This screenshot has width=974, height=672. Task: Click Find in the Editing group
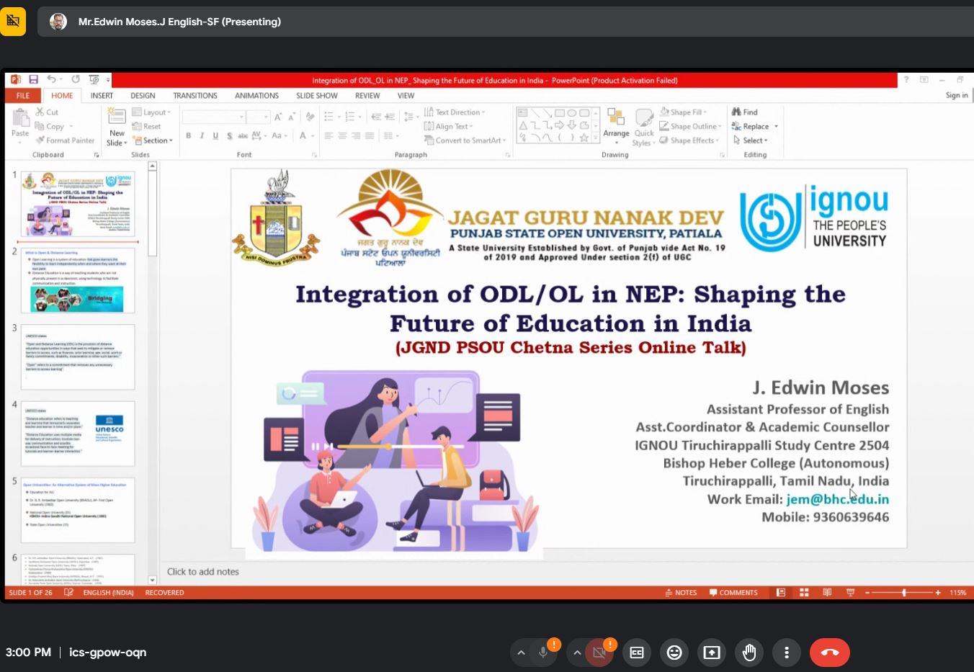coord(745,112)
